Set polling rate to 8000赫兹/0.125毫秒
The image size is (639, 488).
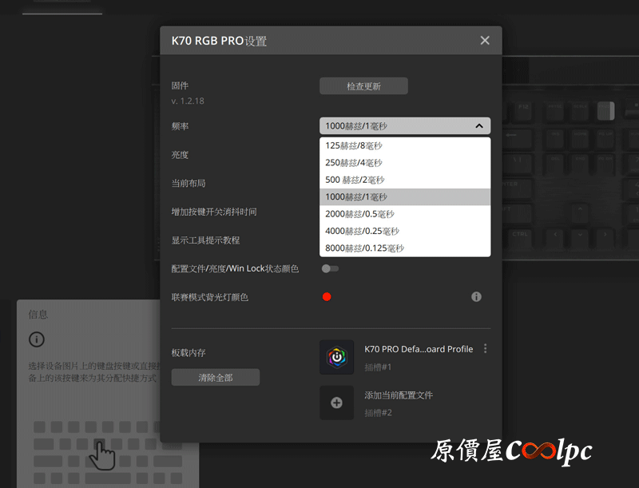click(405, 248)
